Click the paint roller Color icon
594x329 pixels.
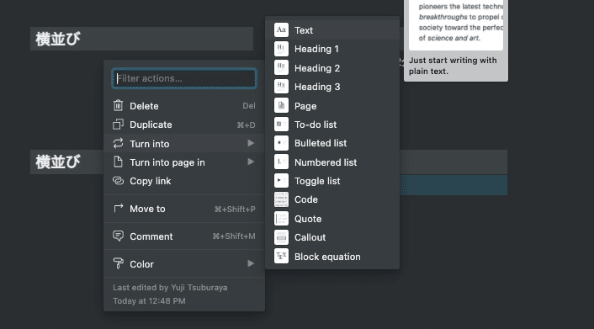click(118, 263)
